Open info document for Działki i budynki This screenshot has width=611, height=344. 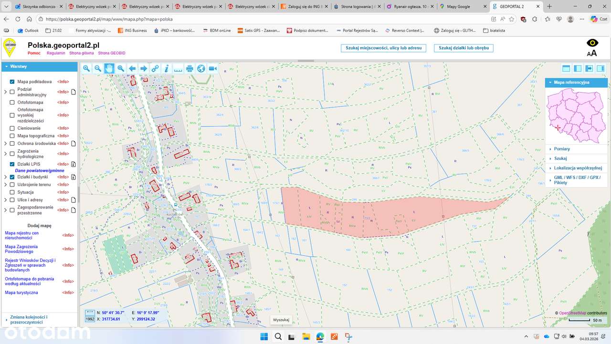[x=74, y=177]
